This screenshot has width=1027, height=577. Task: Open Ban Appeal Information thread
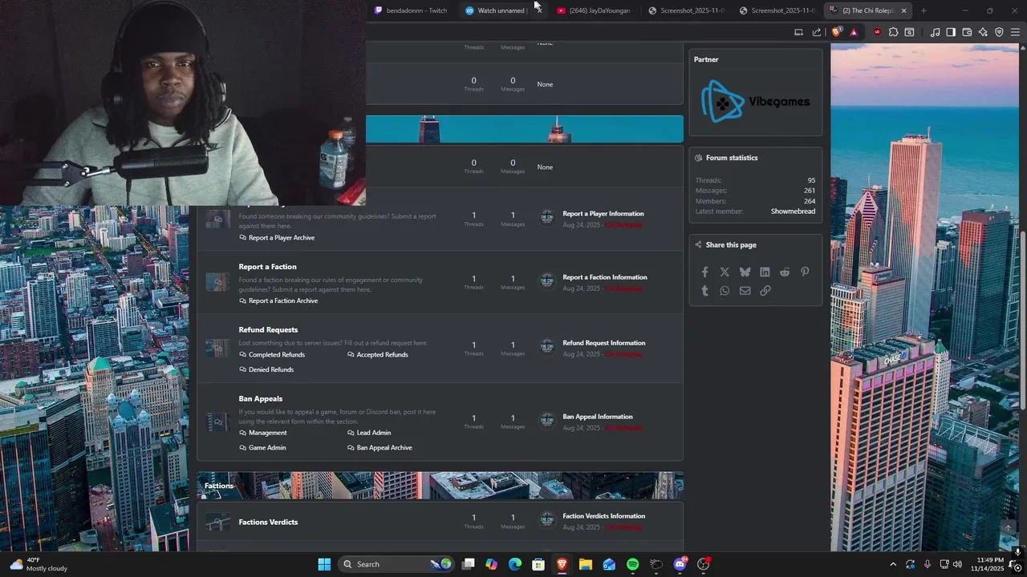coord(598,417)
